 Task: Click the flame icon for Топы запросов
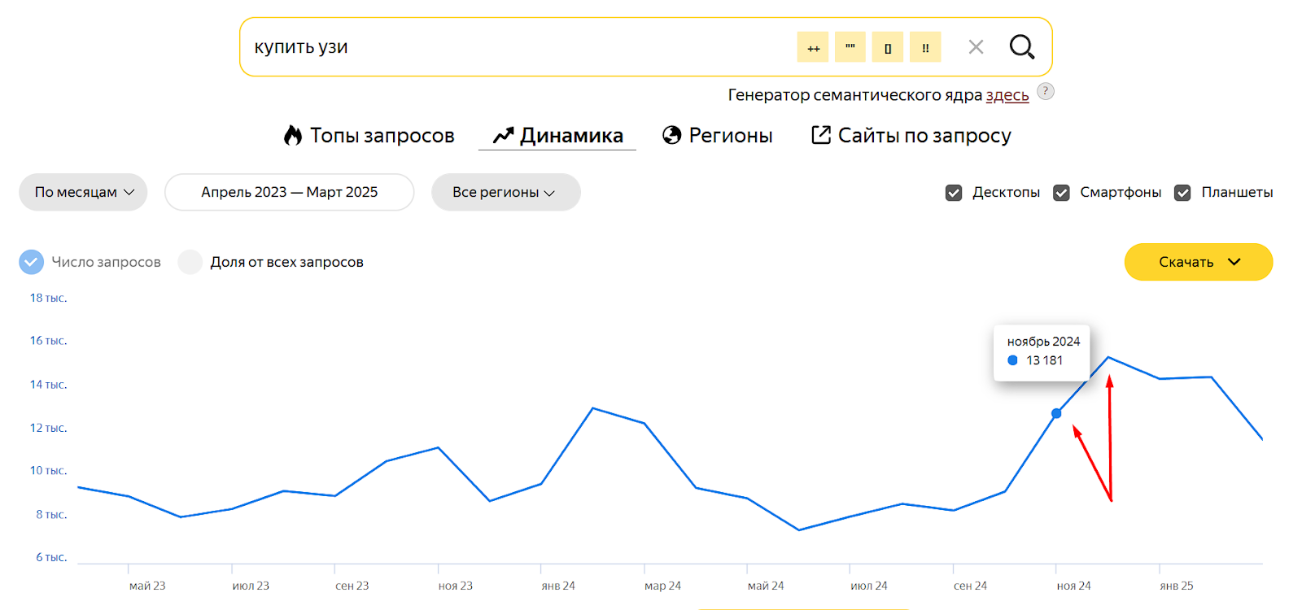click(293, 135)
